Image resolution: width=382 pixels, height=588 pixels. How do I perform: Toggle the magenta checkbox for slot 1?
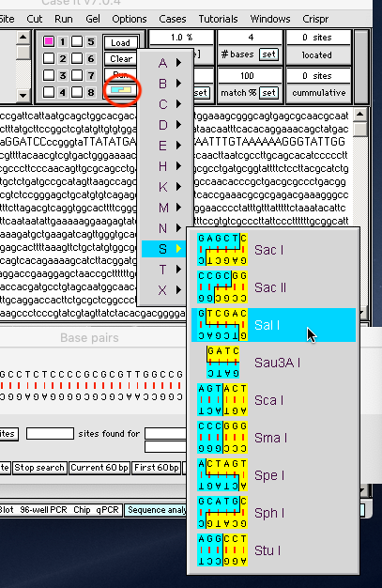pos(49,41)
